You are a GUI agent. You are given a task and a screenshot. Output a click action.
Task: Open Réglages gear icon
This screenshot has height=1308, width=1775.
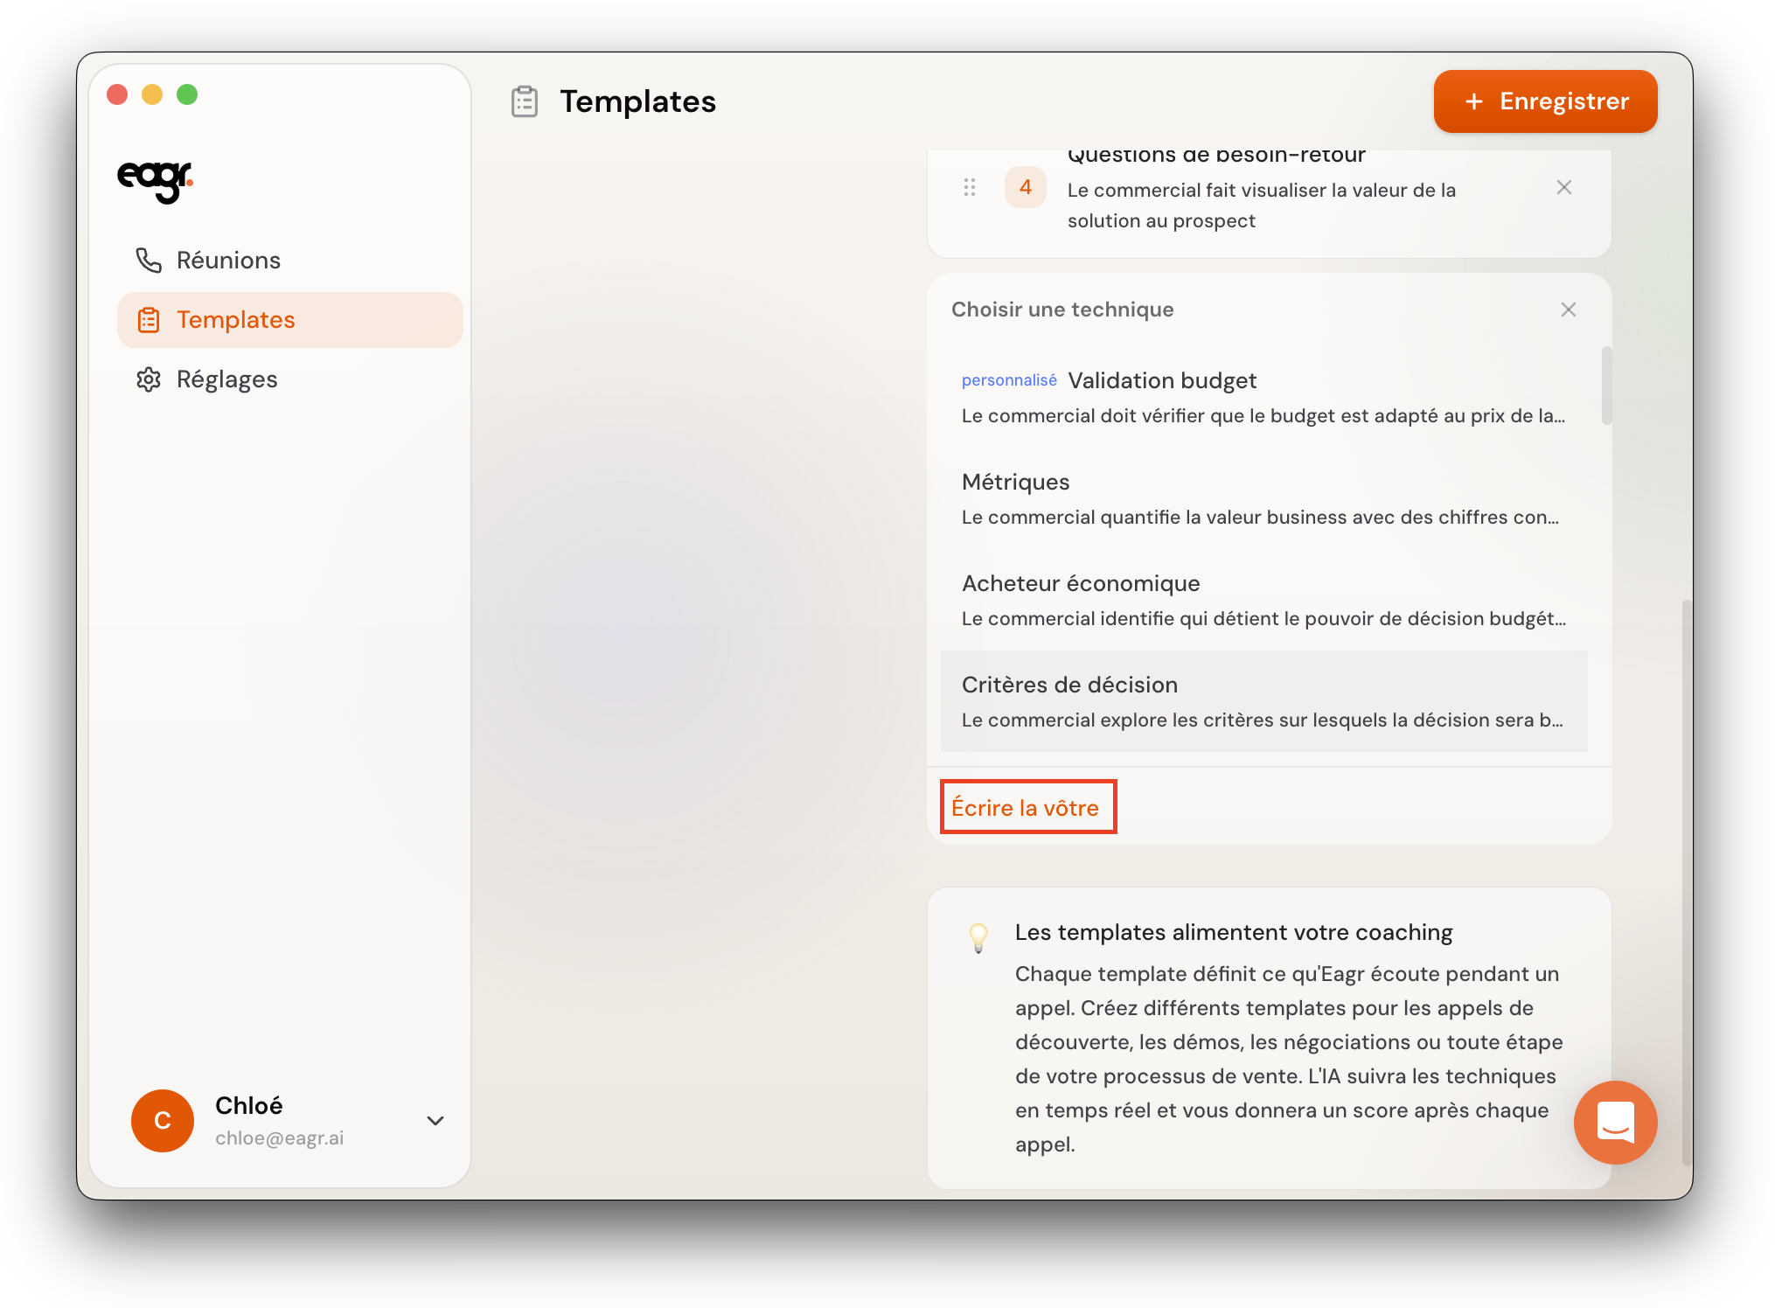click(x=149, y=379)
